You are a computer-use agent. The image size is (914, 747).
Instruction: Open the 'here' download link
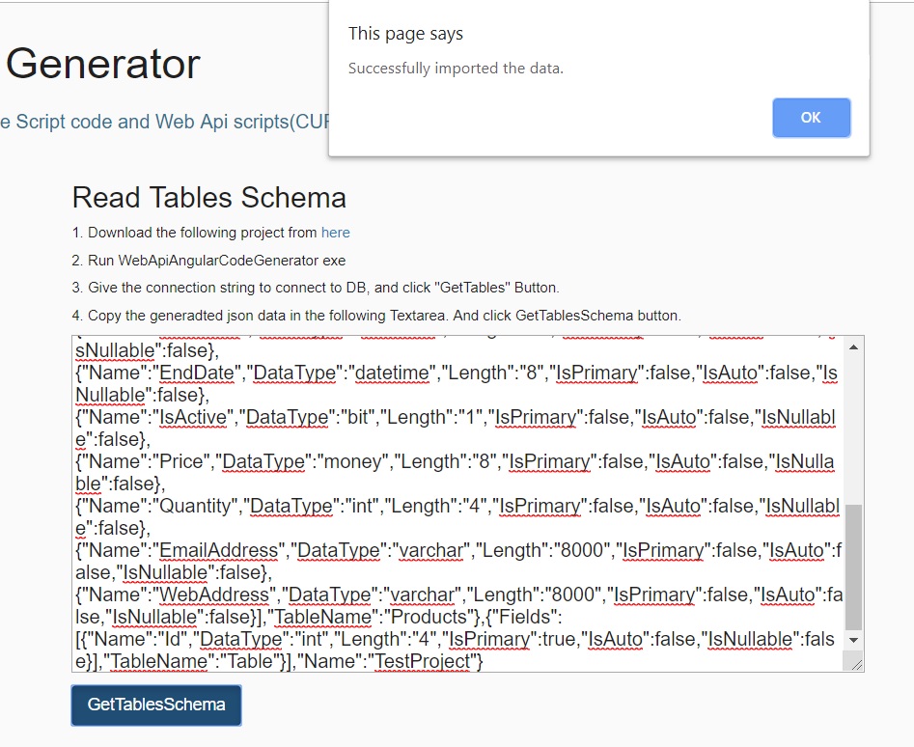click(335, 233)
